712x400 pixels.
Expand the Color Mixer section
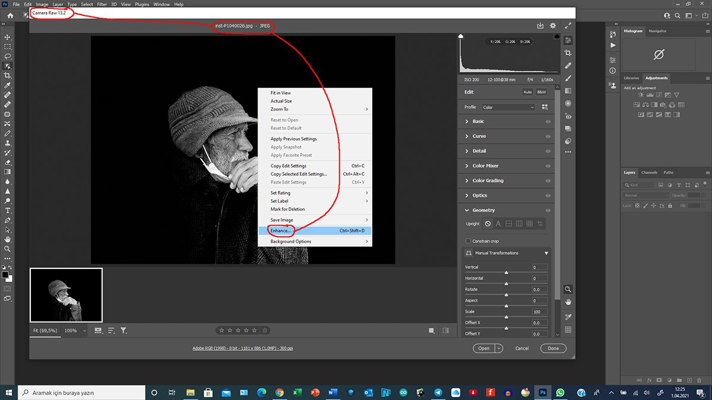point(485,166)
